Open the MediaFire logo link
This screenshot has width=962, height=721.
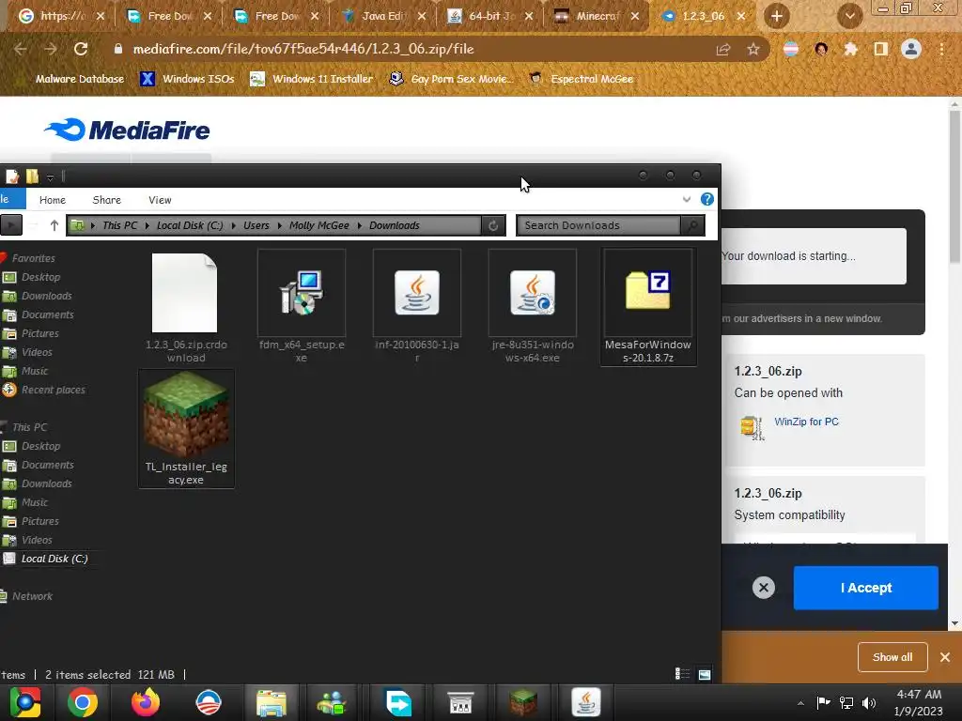127,130
